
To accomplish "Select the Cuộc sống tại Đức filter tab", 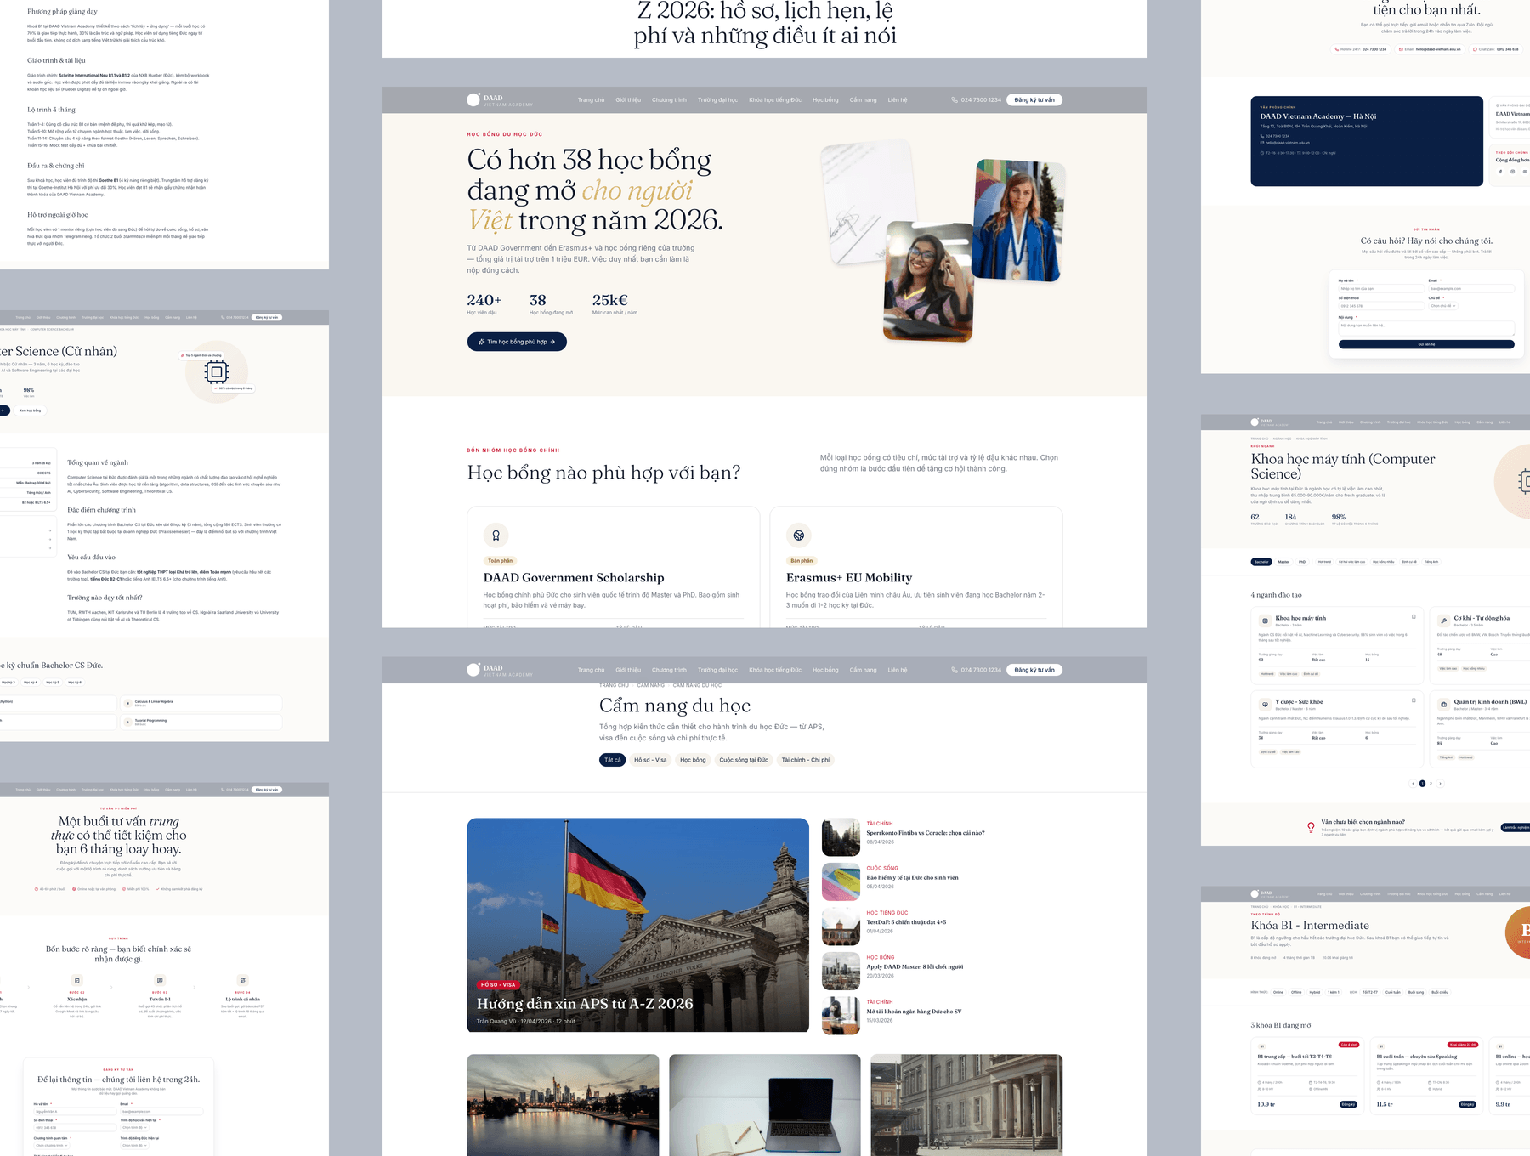I will tap(744, 760).
